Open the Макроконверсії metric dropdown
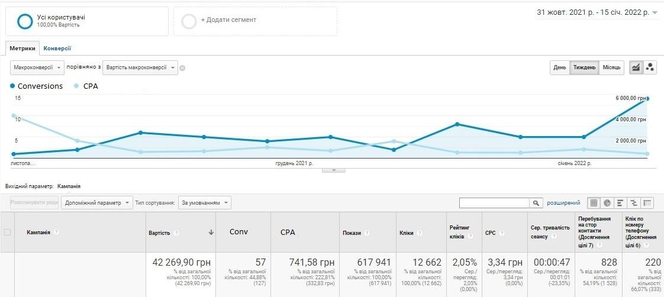The image size is (664, 297). pos(37,67)
